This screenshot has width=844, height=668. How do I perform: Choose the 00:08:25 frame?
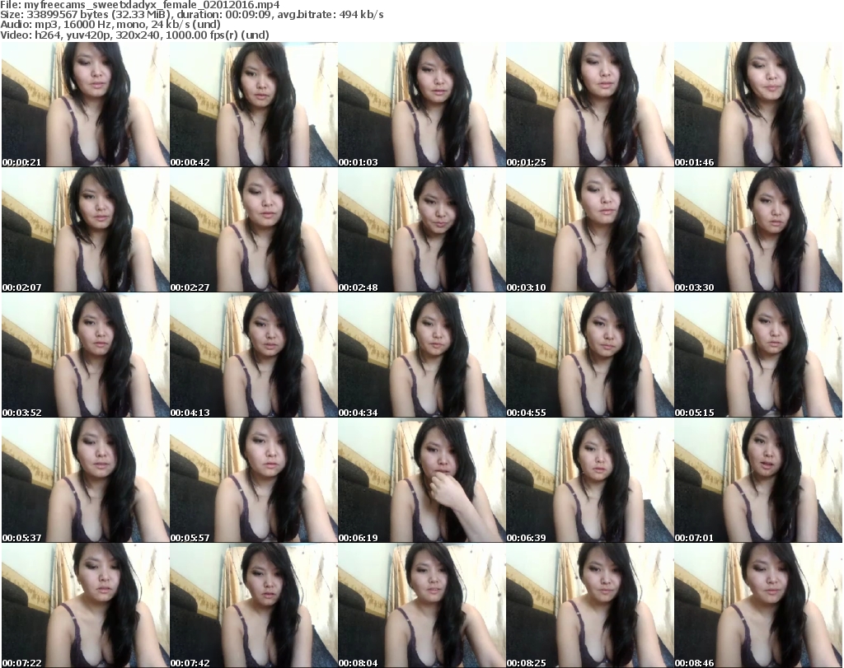[590, 605]
